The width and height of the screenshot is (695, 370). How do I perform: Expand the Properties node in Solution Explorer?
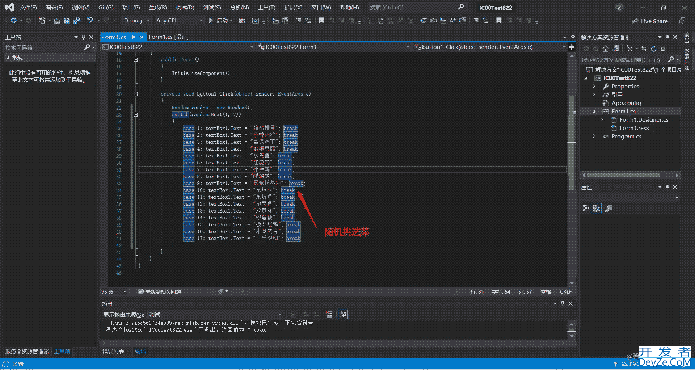[594, 86]
